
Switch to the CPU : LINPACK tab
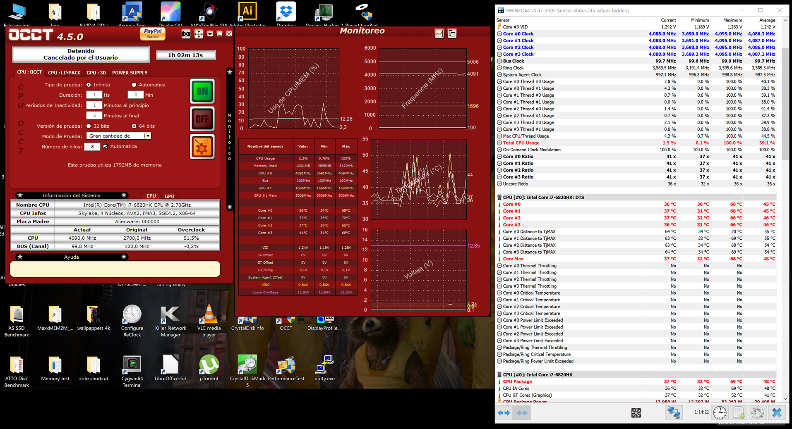tap(64, 73)
